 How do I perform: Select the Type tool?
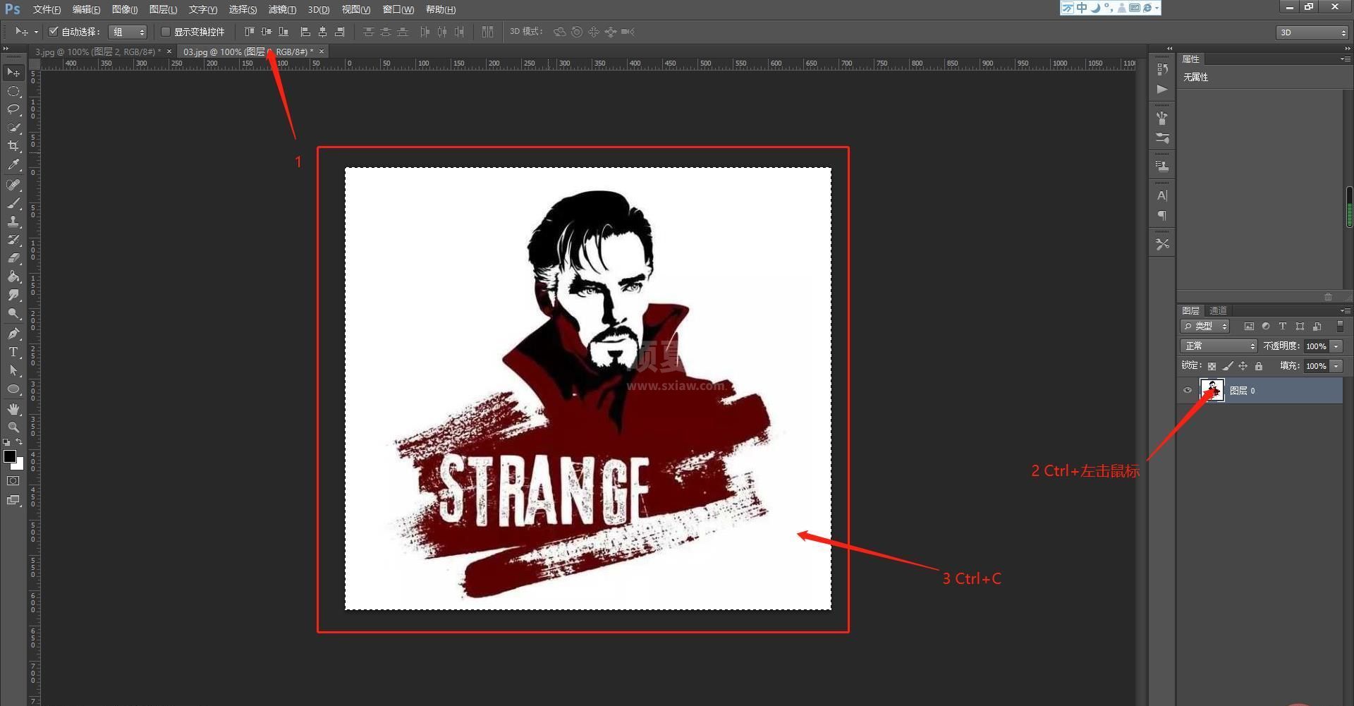pyautogui.click(x=13, y=352)
